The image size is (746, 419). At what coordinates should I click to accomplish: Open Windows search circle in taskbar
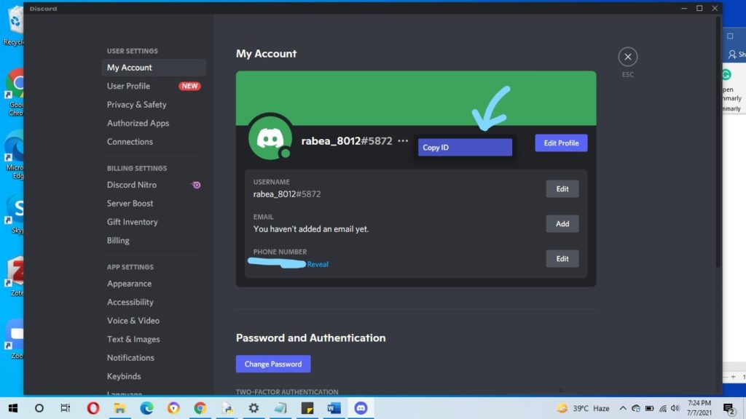[39, 408]
